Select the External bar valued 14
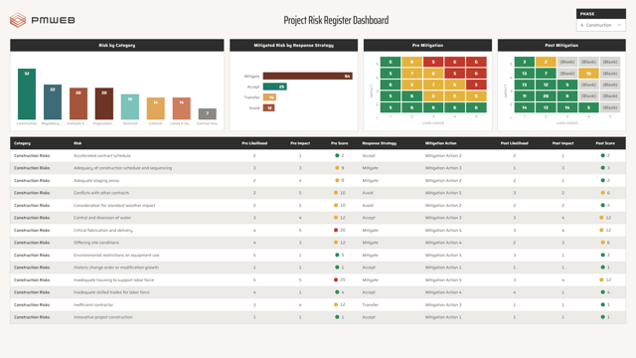 [156, 108]
